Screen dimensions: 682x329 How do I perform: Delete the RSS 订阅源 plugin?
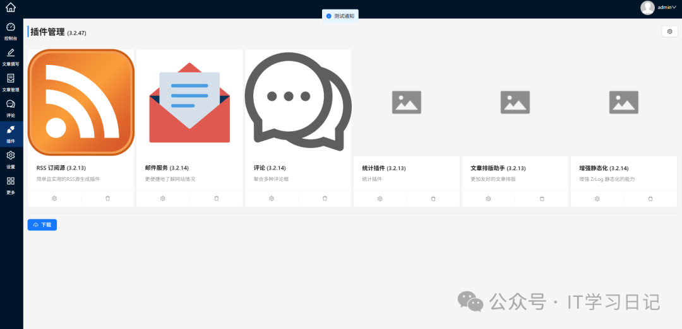tap(107, 199)
